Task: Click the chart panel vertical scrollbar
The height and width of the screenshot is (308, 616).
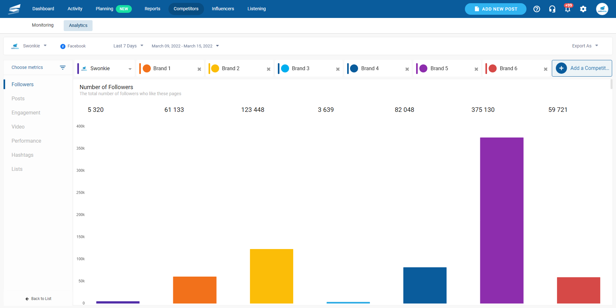Action: point(611,84)
